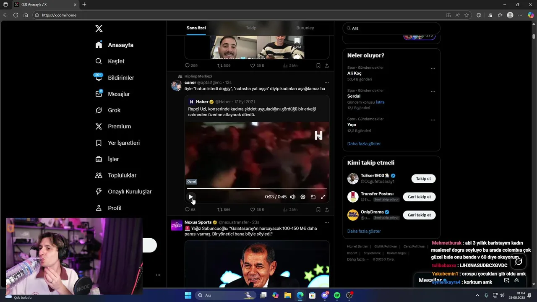This screenshot has width=537, height=302.
Task: Show more accounts to follow
Action: coord(364,231)
